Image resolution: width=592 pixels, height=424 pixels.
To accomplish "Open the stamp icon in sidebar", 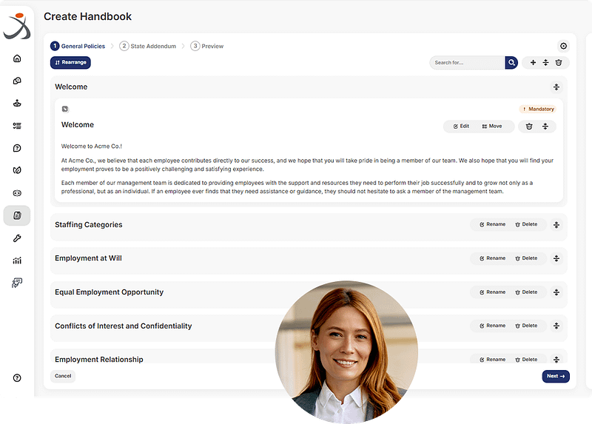I will (17, 103).
